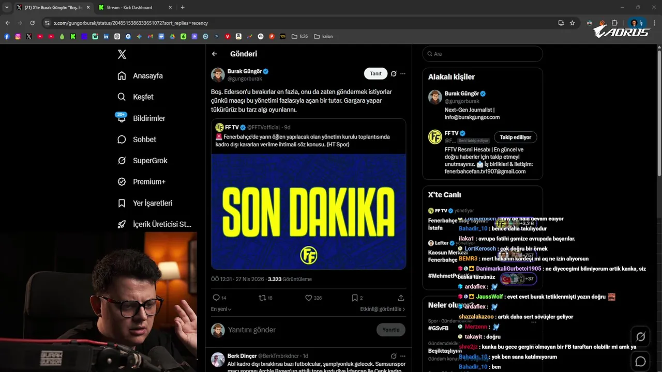662x372 pixels.
Task: Open the Google Drive bookmark
Action: pos(172,37)
